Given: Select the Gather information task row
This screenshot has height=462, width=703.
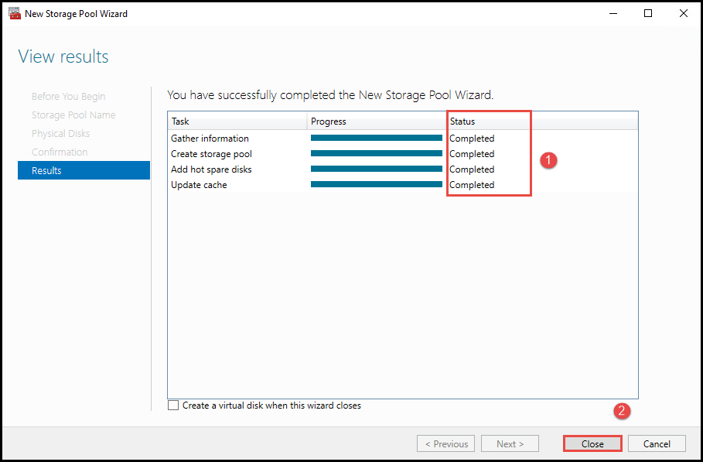Looking at the screenshot, I should [210, 139].
